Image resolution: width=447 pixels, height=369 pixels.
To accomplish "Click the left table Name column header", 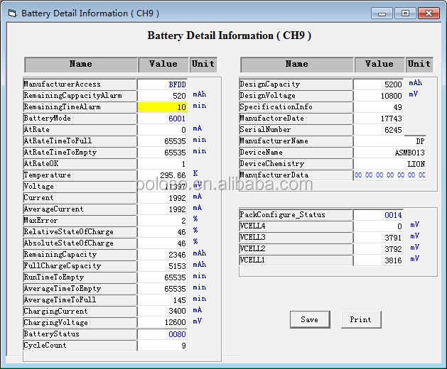I will (x=81, y=65).
